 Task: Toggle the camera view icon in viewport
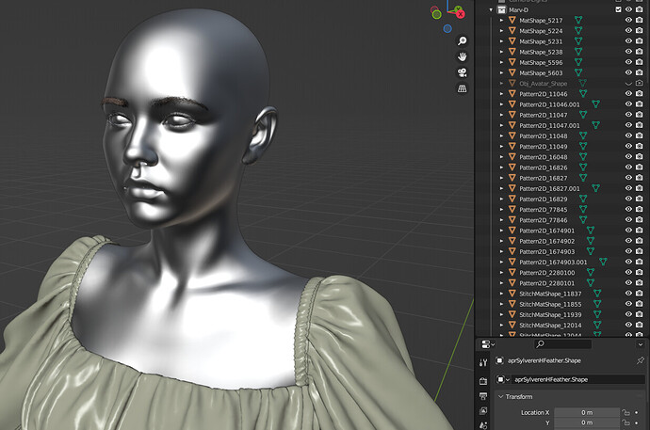coord(462,72)
